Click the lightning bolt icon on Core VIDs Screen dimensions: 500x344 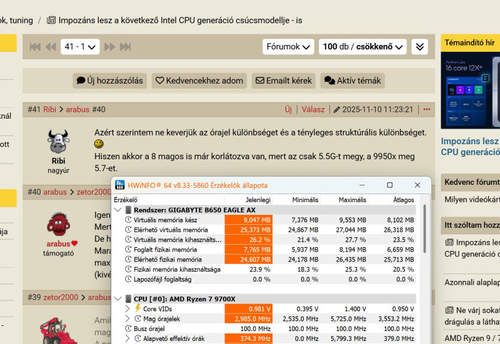[x=137, y=308]
